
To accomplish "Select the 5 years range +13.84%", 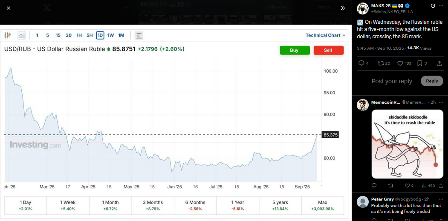I will coord(280,205).
